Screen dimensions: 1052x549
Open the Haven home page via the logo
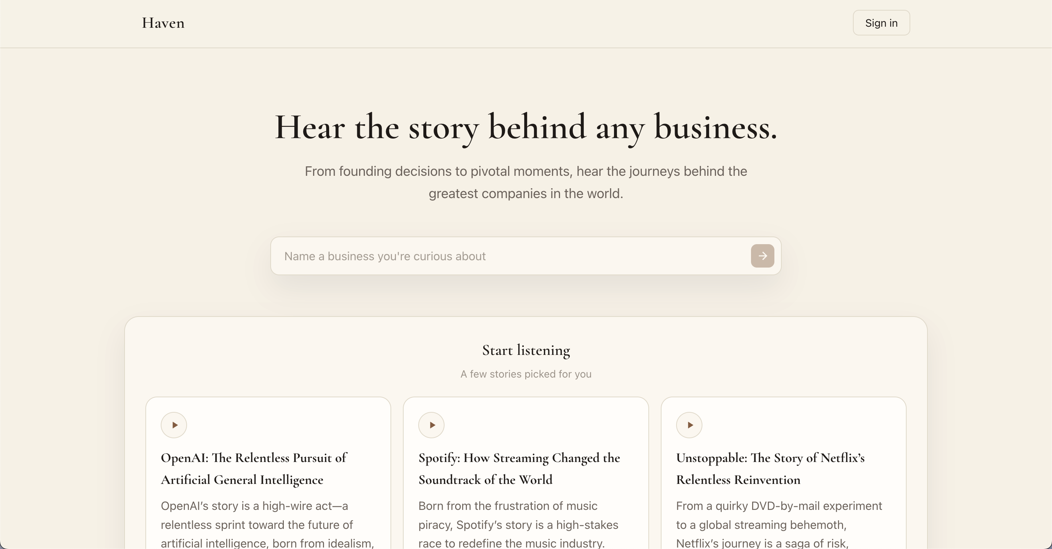[163, 23]
